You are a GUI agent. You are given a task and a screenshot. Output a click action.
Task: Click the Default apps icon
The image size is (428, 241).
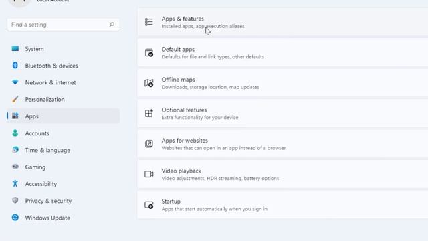coord(148,52)
